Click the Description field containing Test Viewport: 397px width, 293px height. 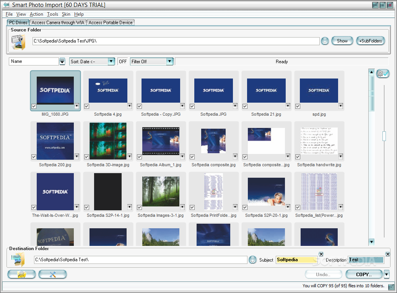coord(366,260)
